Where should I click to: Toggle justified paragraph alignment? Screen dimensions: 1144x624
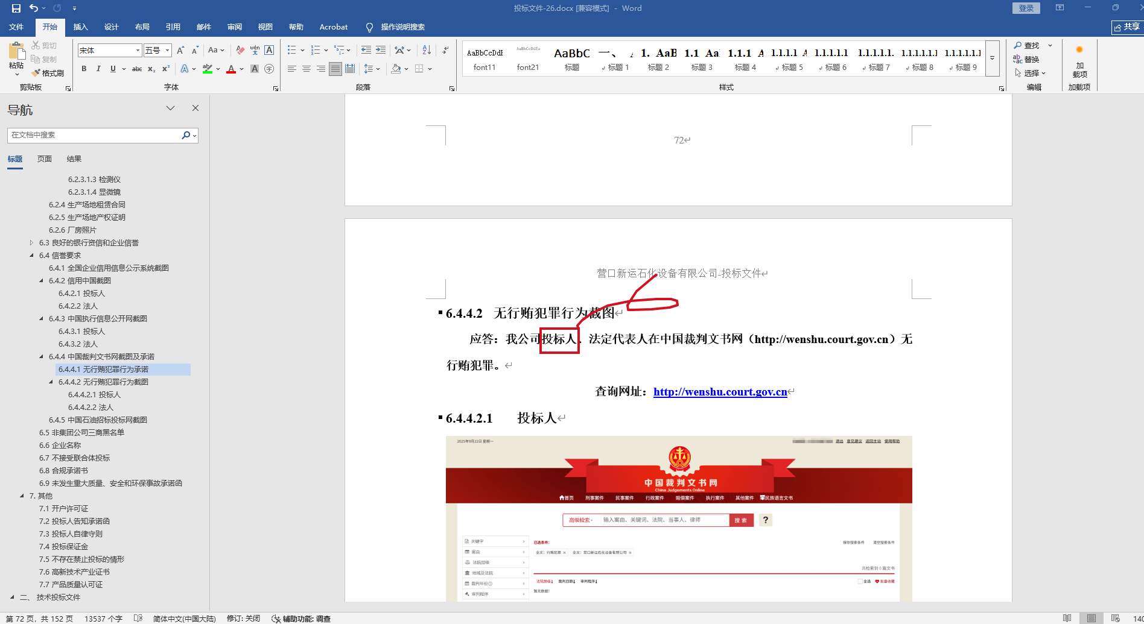(335, 69)
